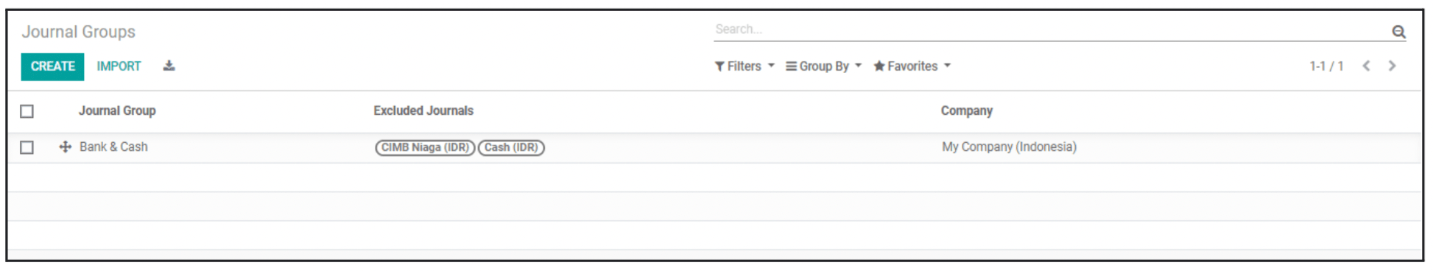
Task: Click the funnel icon next to Filters
Action: [719, 66]
